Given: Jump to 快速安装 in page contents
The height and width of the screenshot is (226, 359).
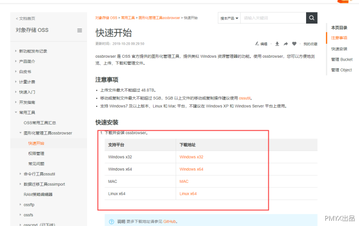Looking at the screenshot, I should 339,49.
